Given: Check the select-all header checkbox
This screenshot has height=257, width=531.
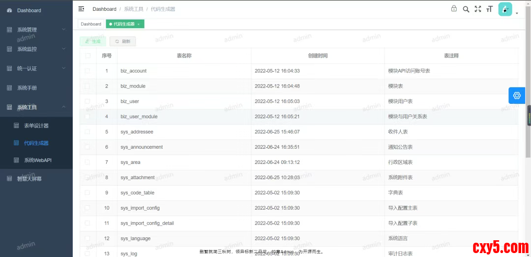Looking at the screenshot, I should pos(88,56).
